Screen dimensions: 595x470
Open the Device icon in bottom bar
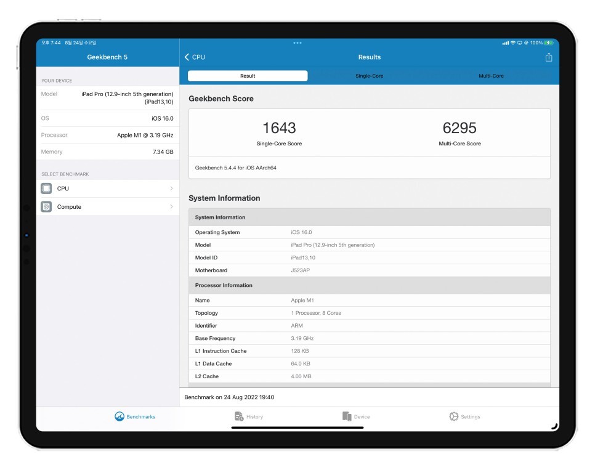347,416
